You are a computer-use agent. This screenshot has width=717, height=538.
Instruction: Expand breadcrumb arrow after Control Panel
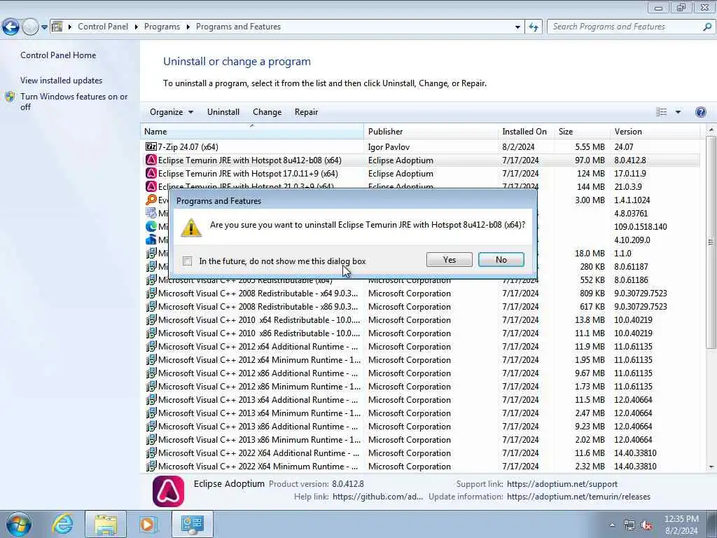137,27
